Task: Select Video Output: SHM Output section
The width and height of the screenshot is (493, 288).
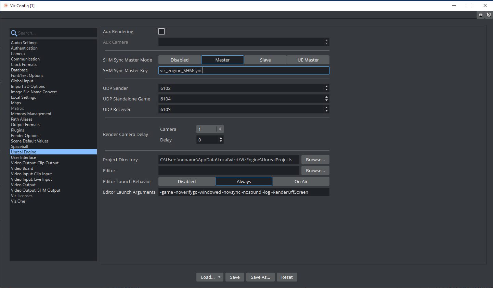Action: tap(36, 190)
